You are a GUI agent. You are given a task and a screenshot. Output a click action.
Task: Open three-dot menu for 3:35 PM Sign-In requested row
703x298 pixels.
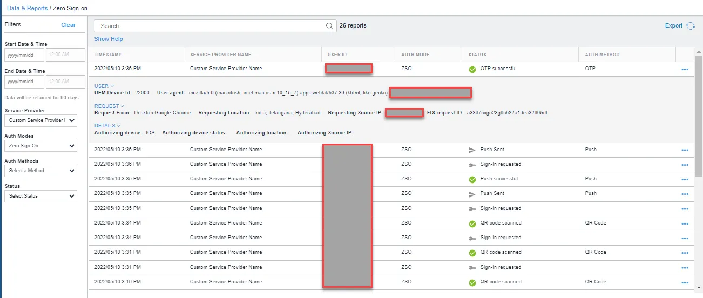[685, 209]
